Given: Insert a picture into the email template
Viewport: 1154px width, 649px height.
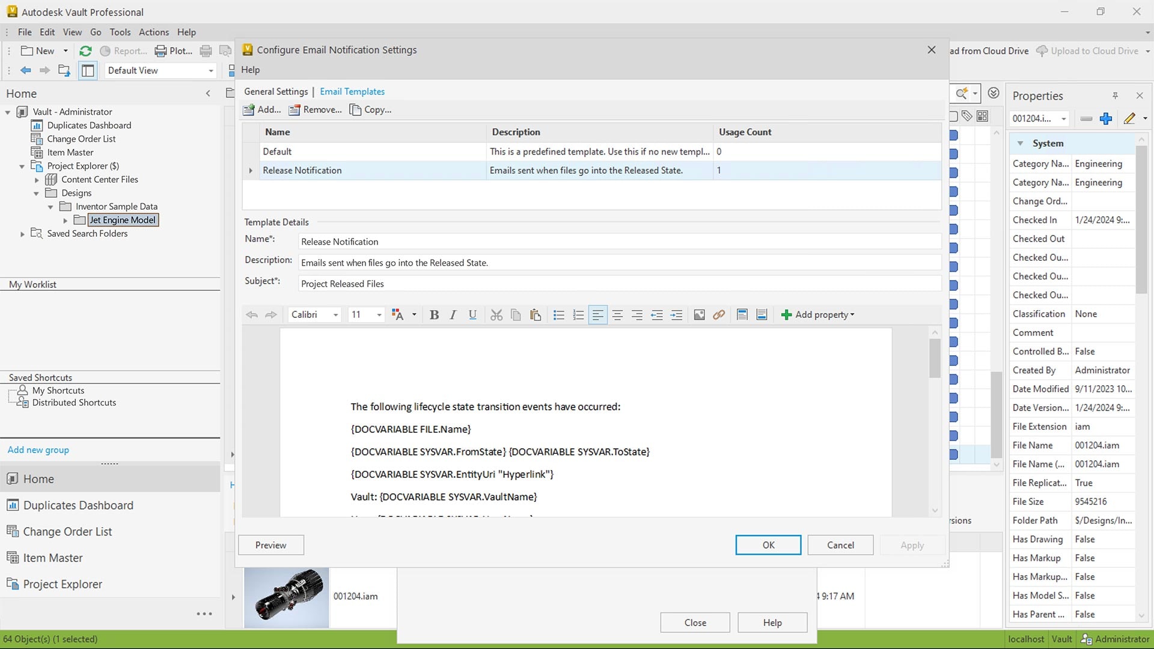Looking at the screenshot, I should (x=699, y=315).
